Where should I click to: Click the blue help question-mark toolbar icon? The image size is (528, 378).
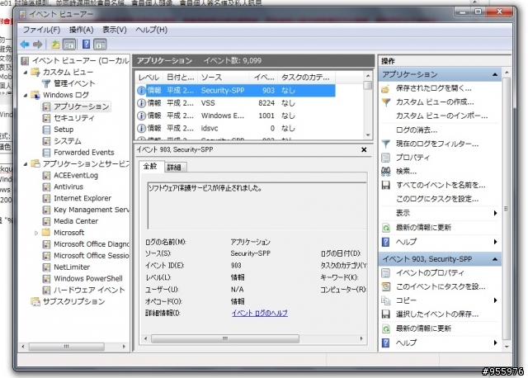click(x=86, y=44)
